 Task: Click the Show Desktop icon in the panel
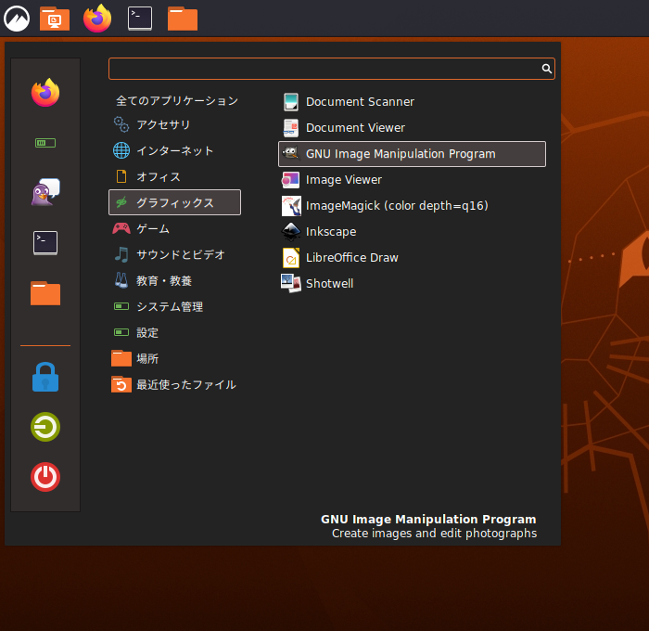(55, 19)
